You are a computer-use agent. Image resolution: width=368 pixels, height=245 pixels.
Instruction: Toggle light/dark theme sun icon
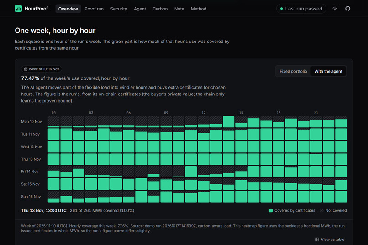pyautogui.click(x=335, y=9)
